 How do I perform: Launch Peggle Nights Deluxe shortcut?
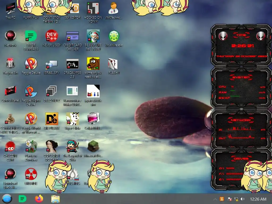tap(31, 95)
